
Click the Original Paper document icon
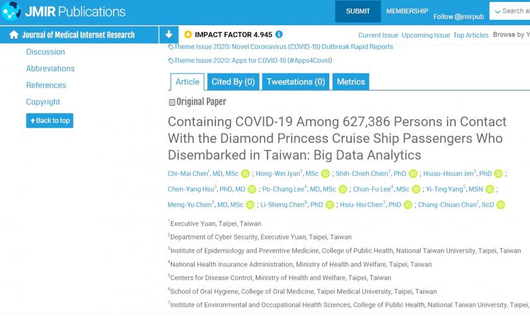tap(172, 102)
